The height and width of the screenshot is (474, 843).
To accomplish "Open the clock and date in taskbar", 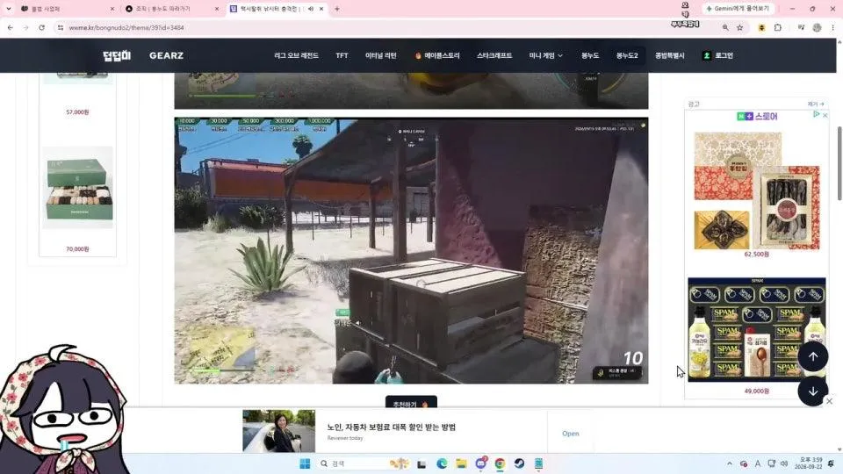I will 811,463.
